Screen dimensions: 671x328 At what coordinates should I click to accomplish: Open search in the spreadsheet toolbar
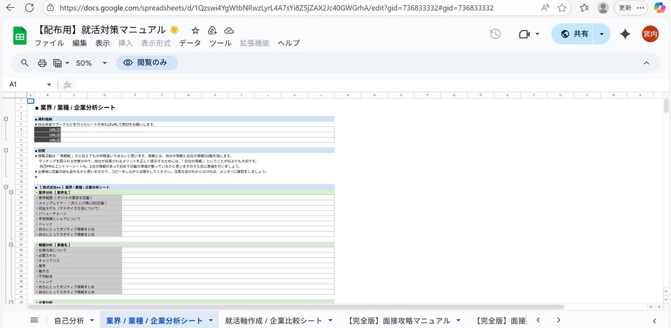tap(24, 63)
